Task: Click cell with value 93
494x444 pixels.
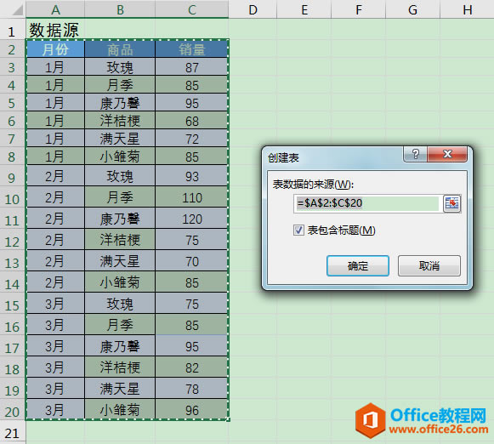Action: [192, 176]
